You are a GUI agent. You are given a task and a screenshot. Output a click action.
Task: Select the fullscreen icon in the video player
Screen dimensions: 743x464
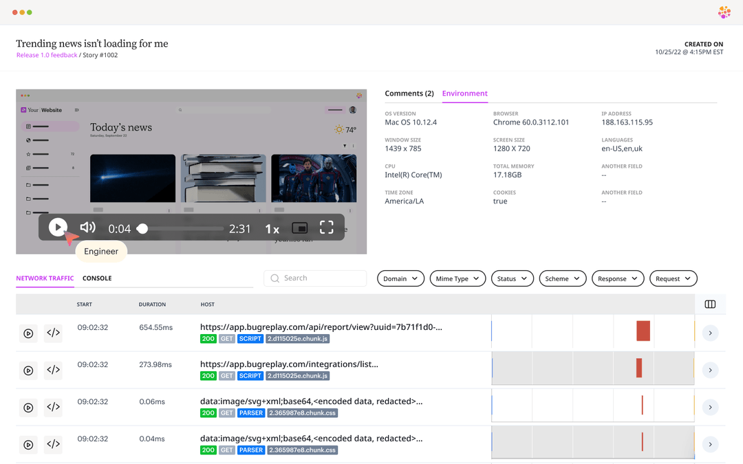[326, 227]
